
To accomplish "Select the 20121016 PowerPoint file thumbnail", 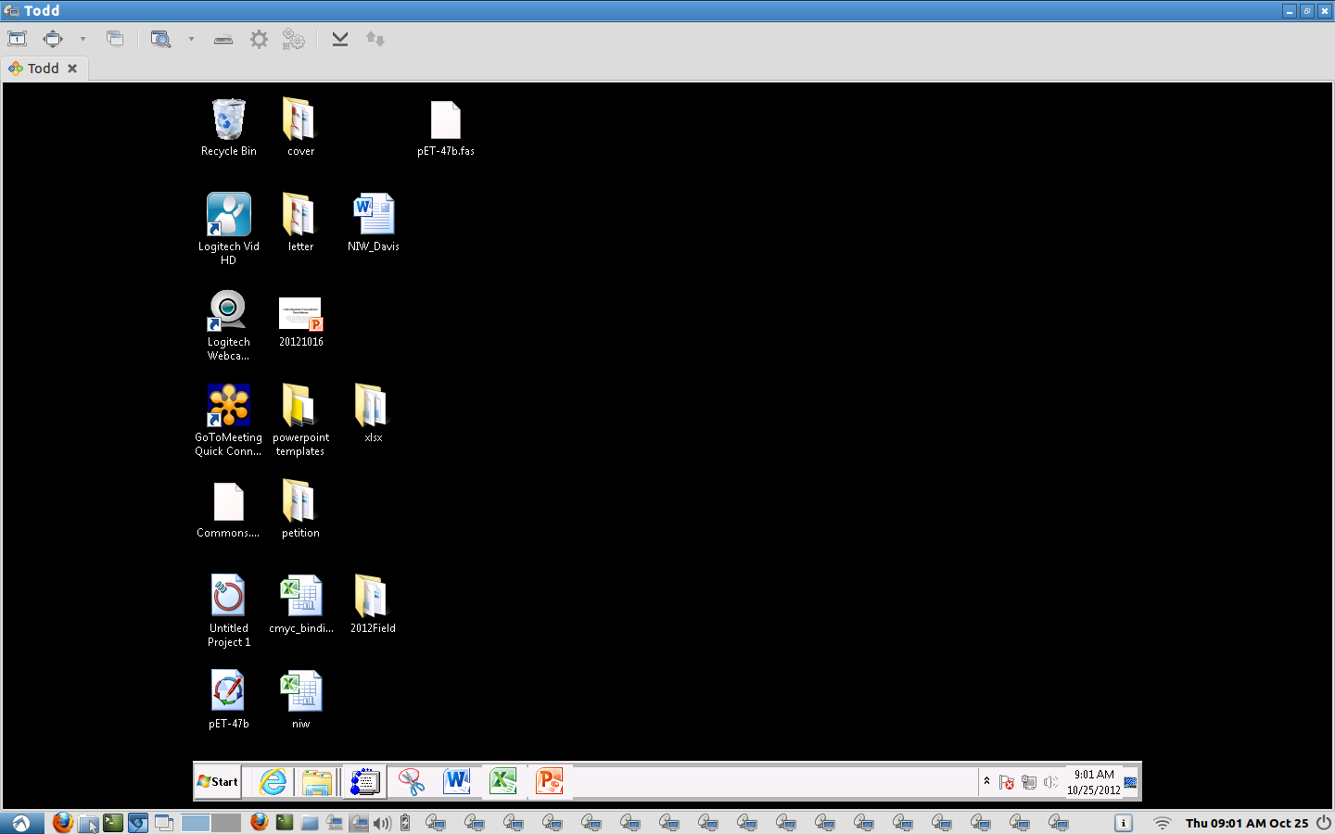I will (x=300, y=322).
